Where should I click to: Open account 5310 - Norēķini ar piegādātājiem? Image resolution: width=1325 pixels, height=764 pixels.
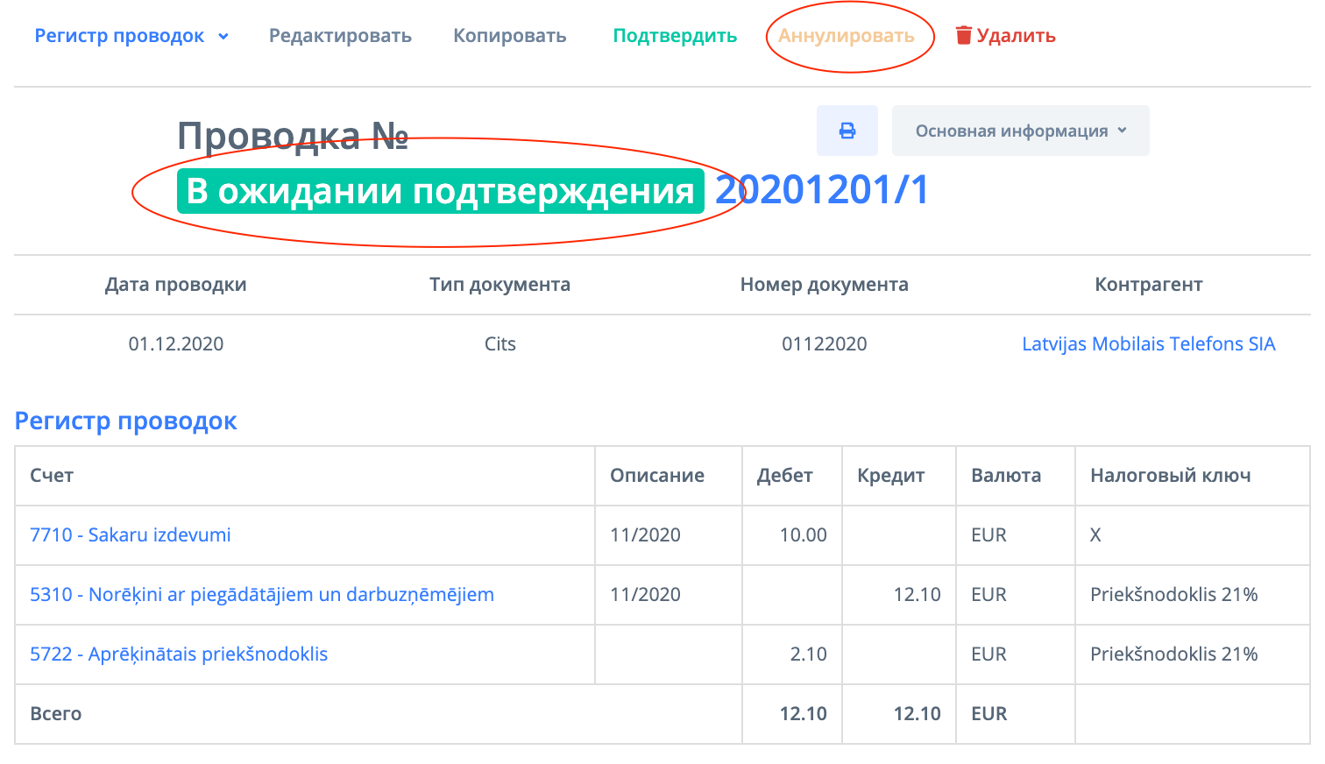click(x=262, y=594)
